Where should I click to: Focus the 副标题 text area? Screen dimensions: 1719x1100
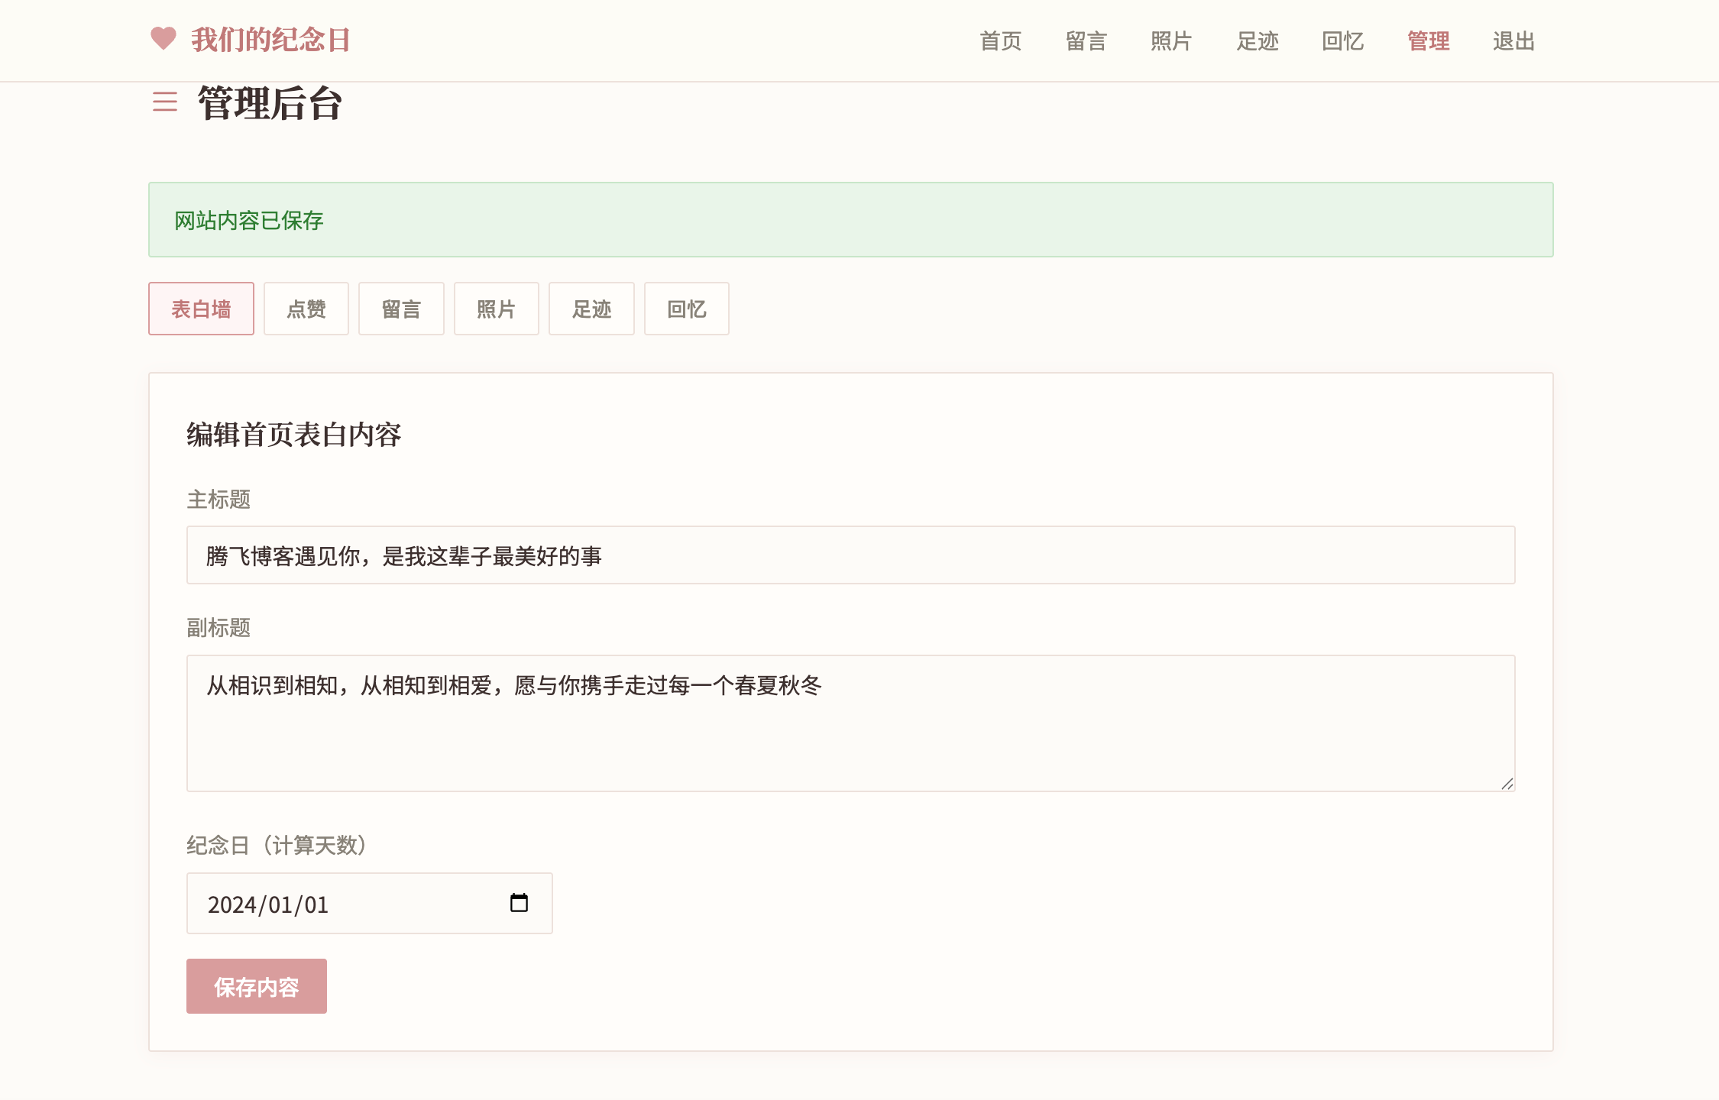(851, 723)
